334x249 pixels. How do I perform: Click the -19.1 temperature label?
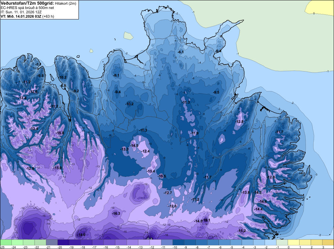[x=207, y=220]
